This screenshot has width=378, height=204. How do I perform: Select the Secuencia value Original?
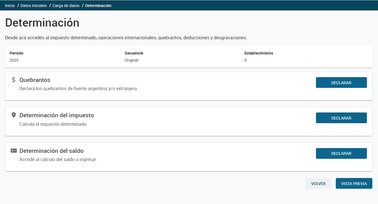[x=131, y=60]
